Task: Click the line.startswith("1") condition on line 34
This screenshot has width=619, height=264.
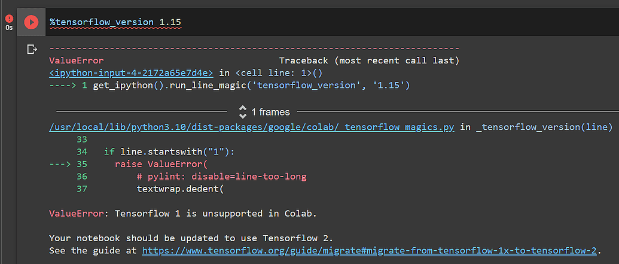Action: (169, 151)
